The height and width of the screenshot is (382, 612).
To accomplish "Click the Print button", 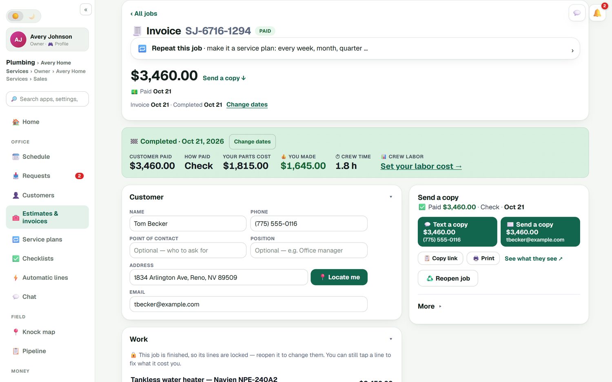I will click(x=483, y=258).
